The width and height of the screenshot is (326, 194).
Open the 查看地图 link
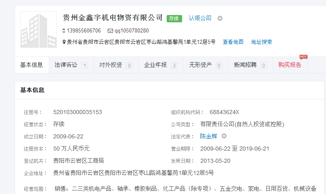tap(233, 42)
